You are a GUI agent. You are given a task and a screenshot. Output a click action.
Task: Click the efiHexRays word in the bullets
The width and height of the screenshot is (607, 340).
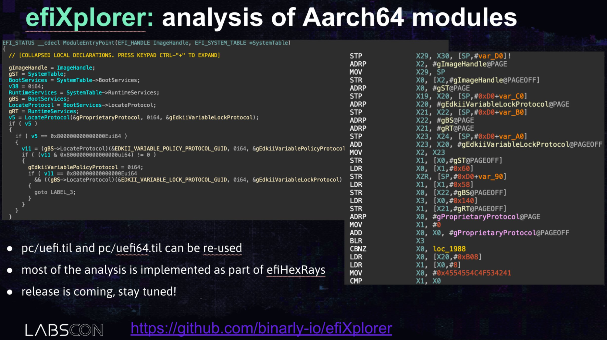(296, 270)
